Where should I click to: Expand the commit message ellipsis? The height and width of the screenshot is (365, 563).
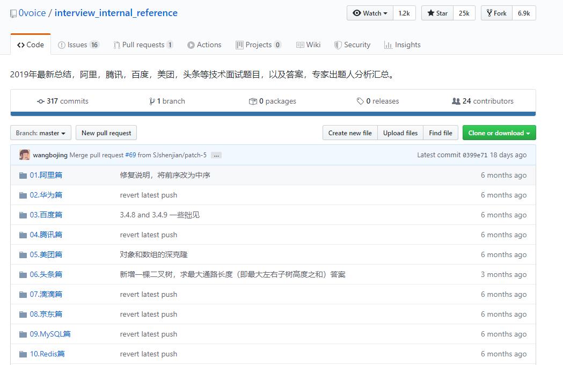[x=216, y=155]
